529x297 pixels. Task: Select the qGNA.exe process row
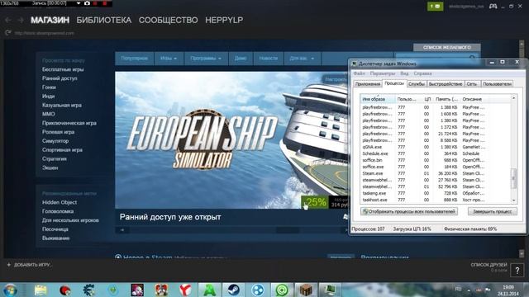[436, 147]
